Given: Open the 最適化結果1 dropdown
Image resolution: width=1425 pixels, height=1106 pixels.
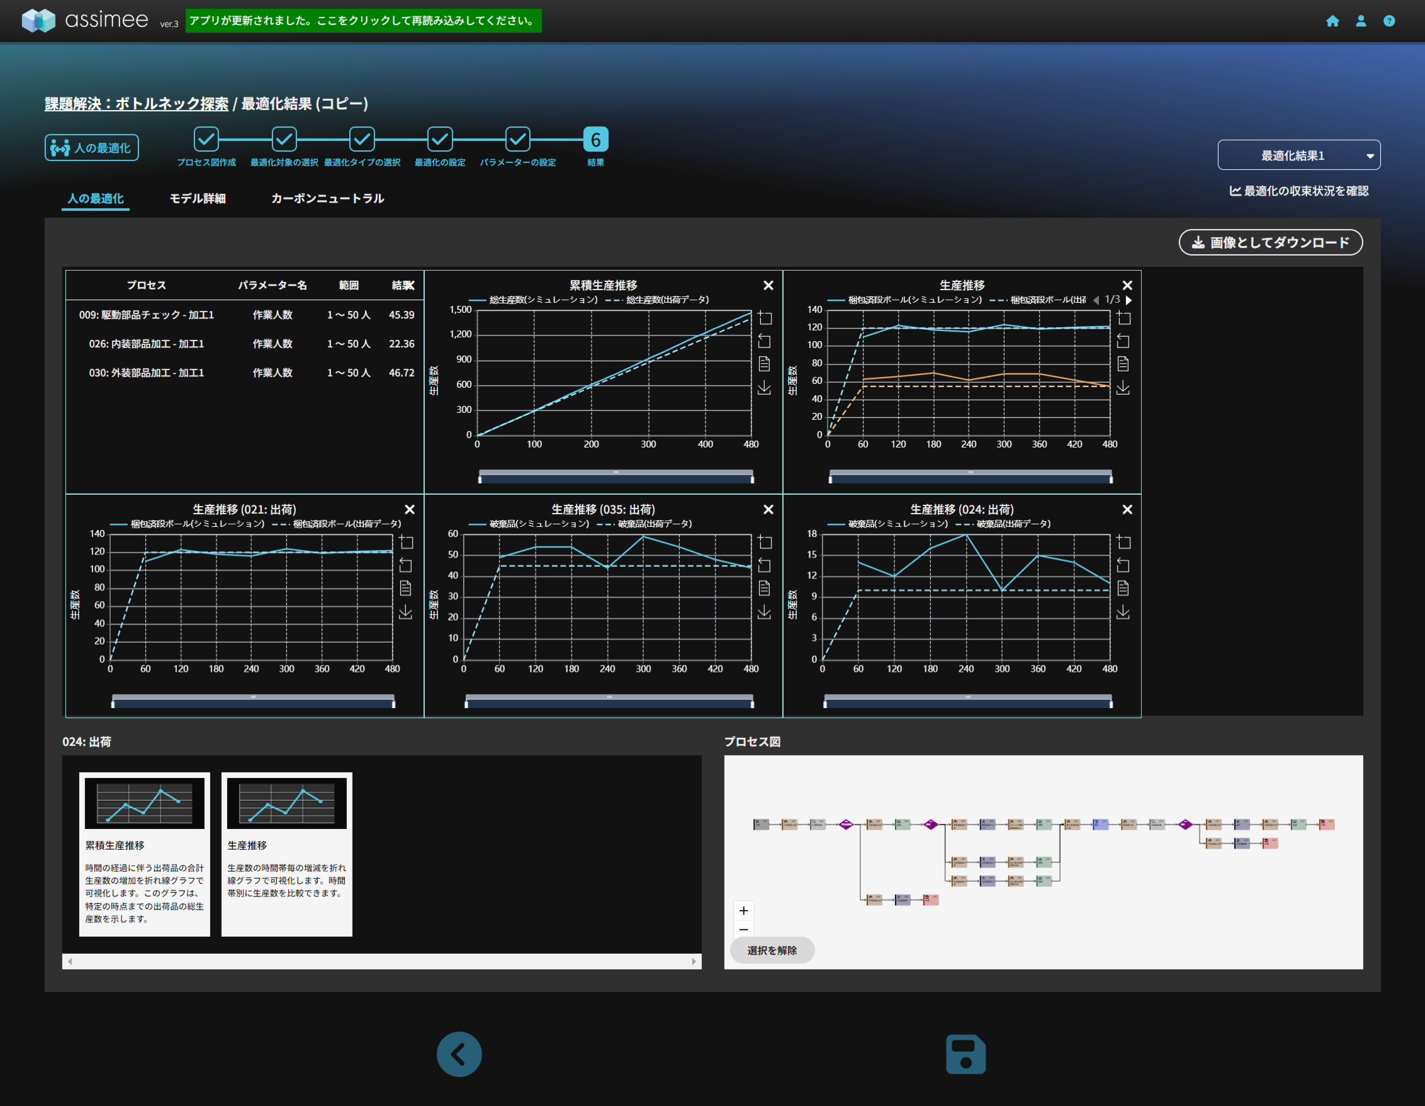Looking at the screenshot, I should tap(1298, 155).
